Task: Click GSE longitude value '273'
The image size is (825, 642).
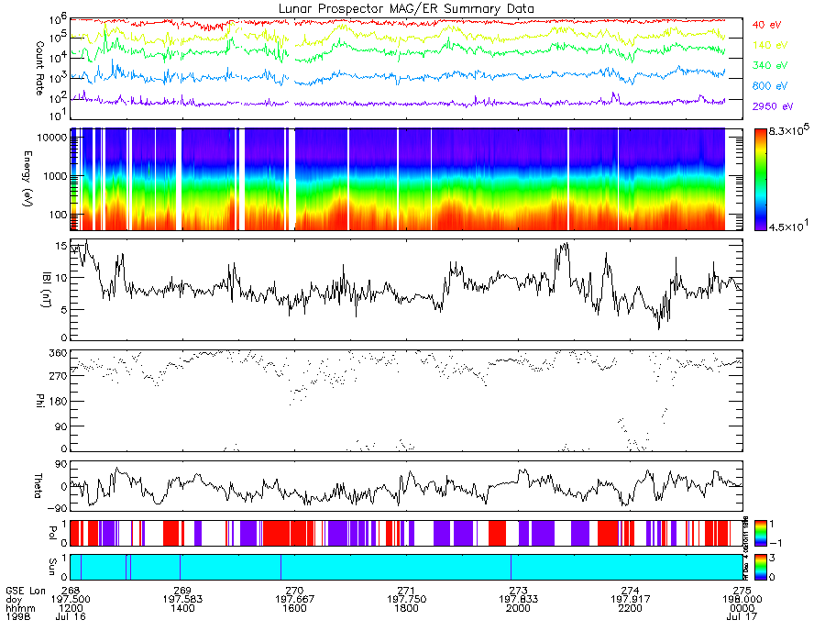Action: point(518,591)
